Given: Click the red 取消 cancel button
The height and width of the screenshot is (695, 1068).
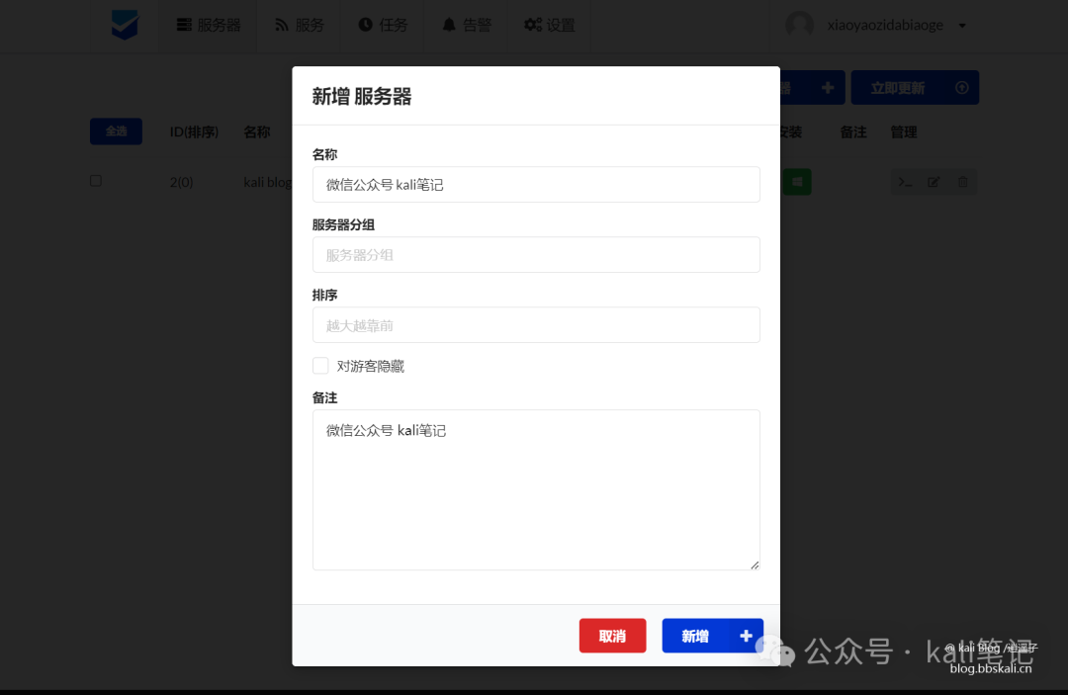Looking at the screenshot, I should click(612, 636).
